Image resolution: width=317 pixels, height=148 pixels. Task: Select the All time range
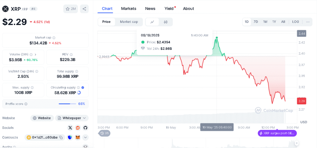coord(283,22)
